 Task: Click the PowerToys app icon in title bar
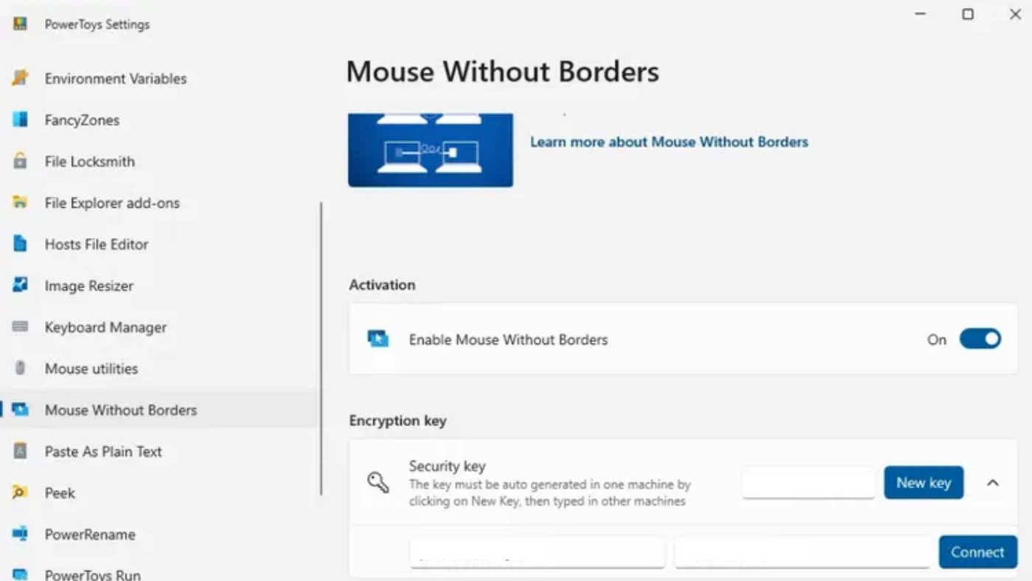tap(20, 24)
